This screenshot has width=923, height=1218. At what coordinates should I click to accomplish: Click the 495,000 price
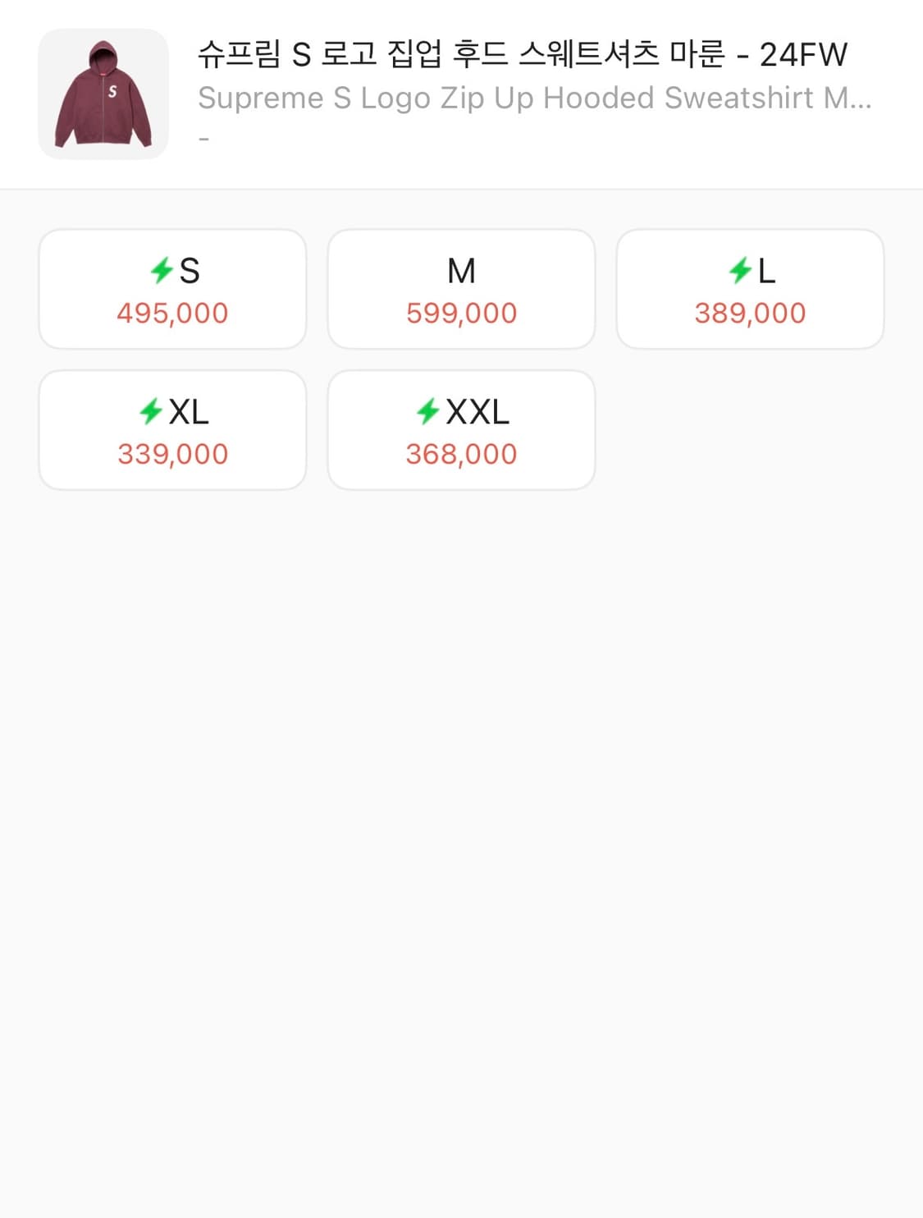pos(172,314)
